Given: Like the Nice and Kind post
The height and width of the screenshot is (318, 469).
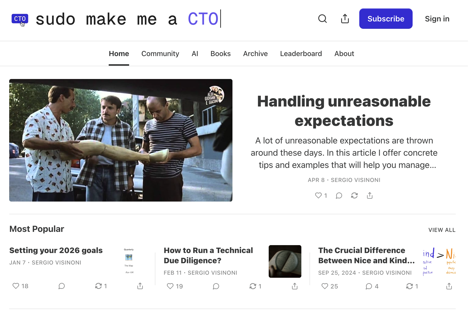Looking at the screenshot, I should click(329, 286).
